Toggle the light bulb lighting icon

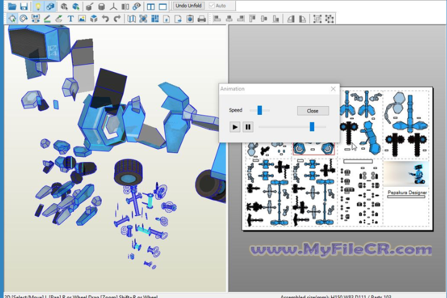coord(38,6)
